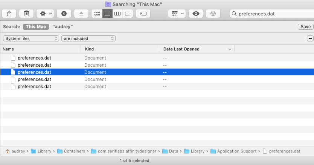Image resolution: width=314 pixels, height=165 pixels.
Task: Select the "audrey" search scope
Action: 62,27
